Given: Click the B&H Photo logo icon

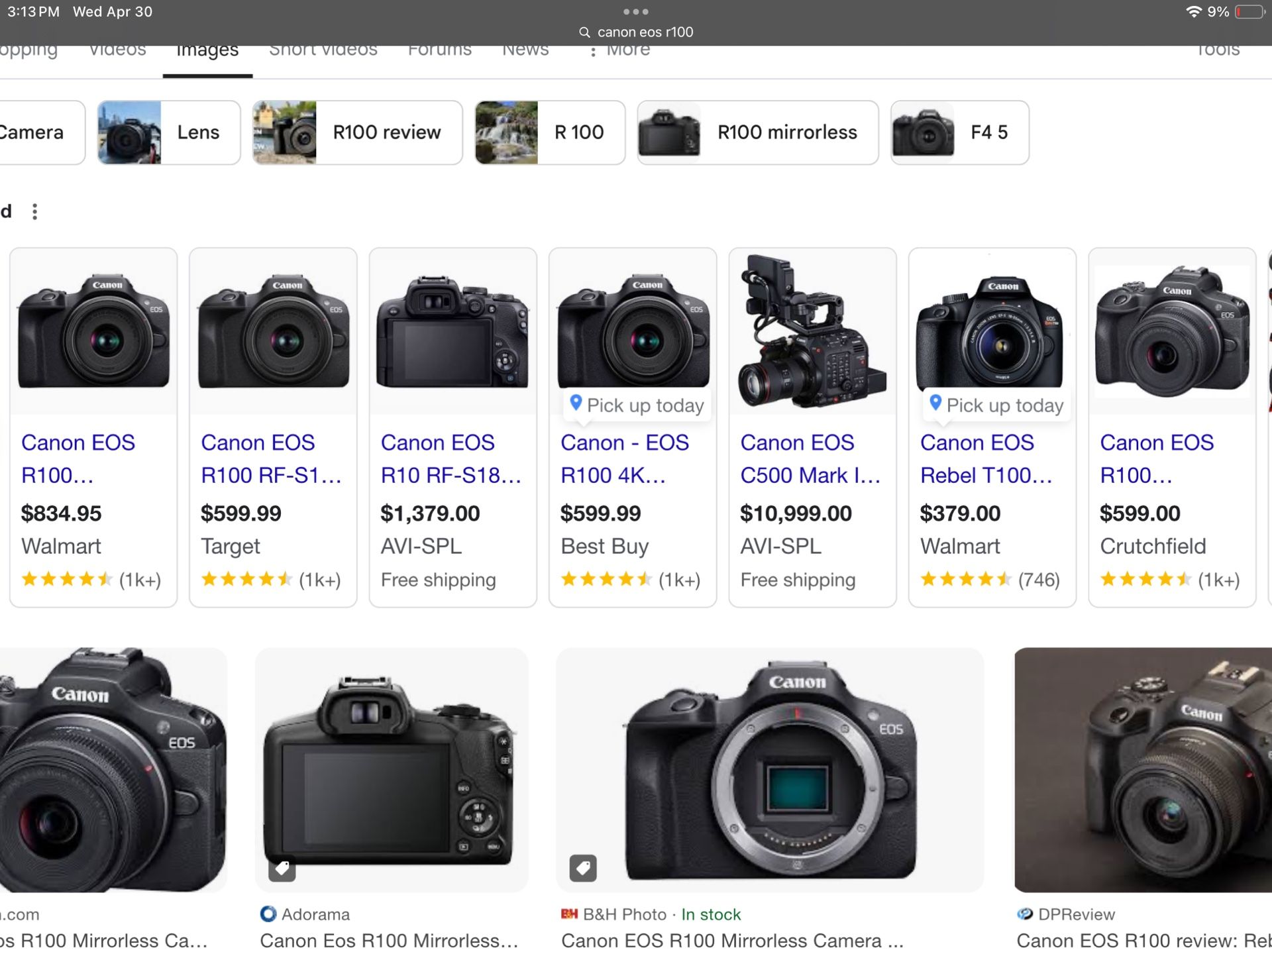Looking at the screenshot, I should [568, 914].
